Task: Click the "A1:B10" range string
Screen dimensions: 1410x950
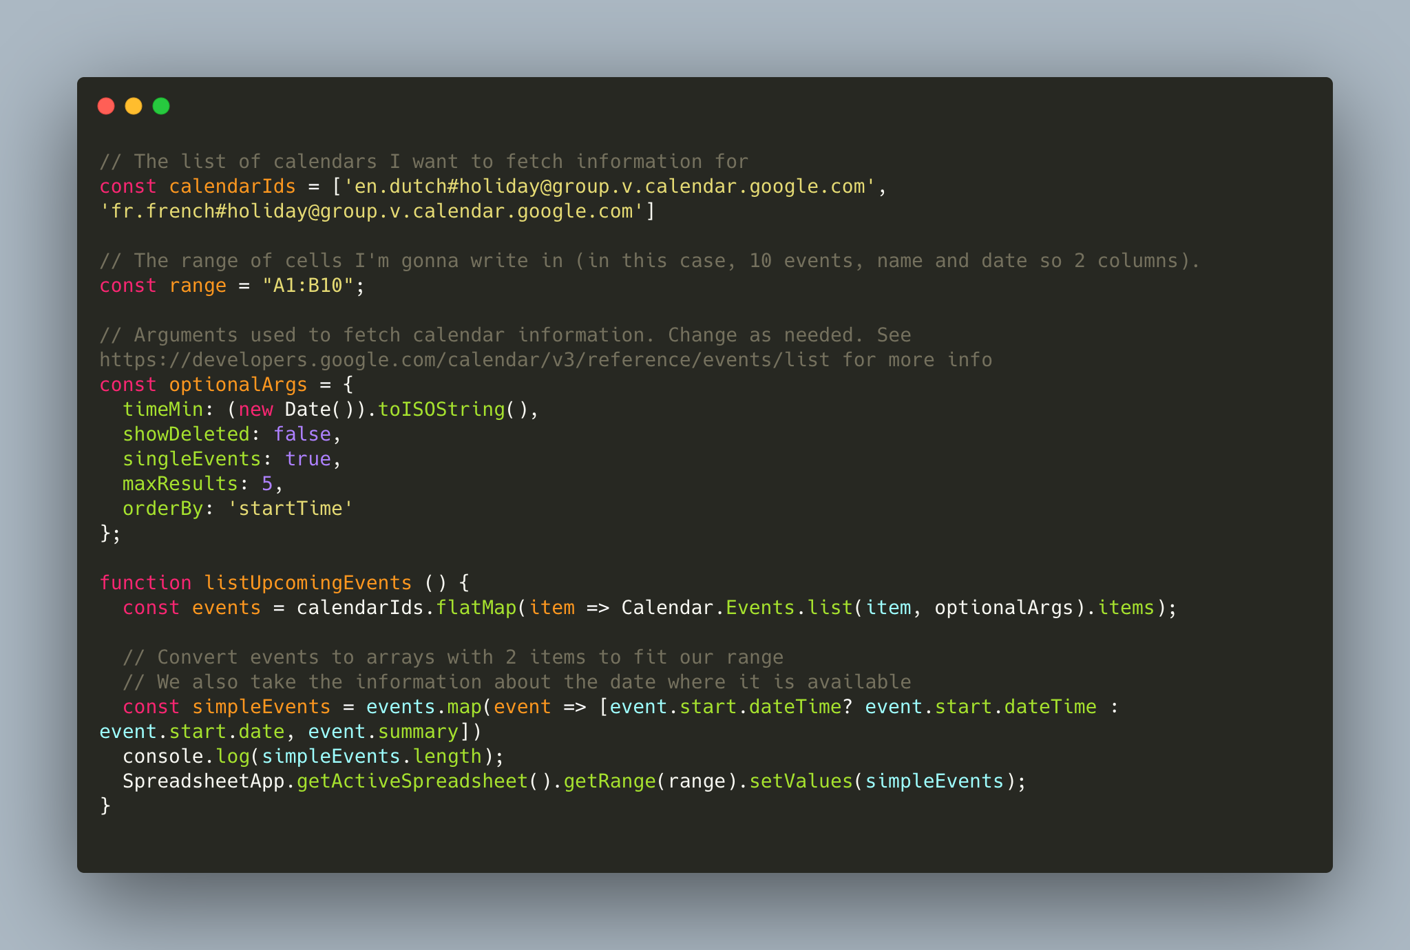Action: coord(308,286)
